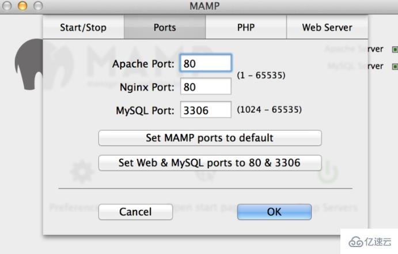This screenshot has width=398, height=254.
Task: Confirm with the OK button
Action: point(274,212)
